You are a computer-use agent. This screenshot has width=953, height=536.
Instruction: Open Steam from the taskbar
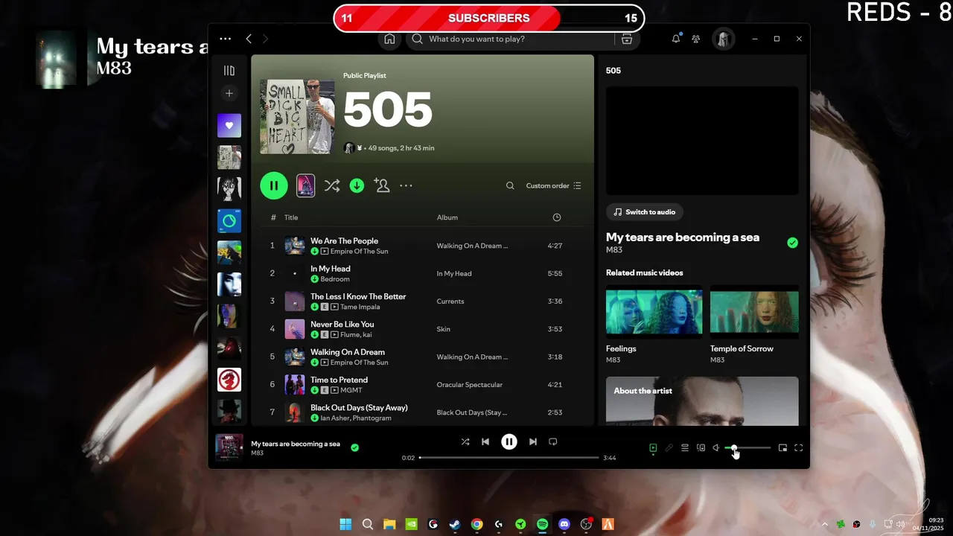(x=455, y=524)
